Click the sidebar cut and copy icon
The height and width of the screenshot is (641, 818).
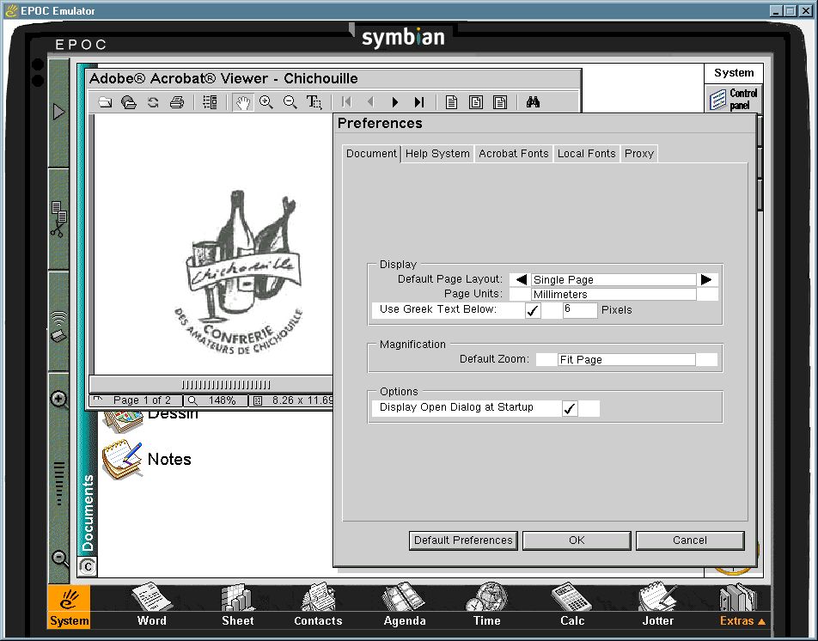coord(58,219)
